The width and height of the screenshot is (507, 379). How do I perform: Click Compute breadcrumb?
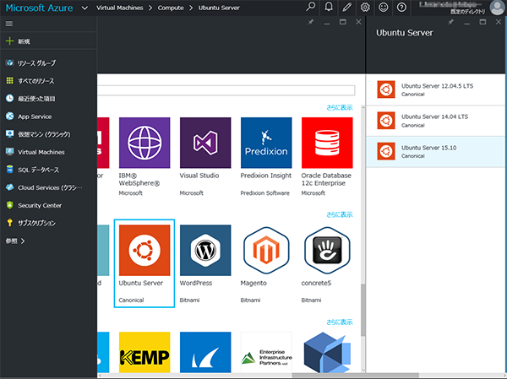[171, 8]
